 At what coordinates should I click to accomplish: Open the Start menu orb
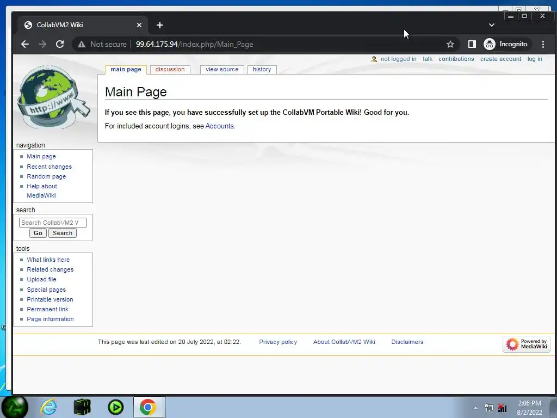pos(15,407)
